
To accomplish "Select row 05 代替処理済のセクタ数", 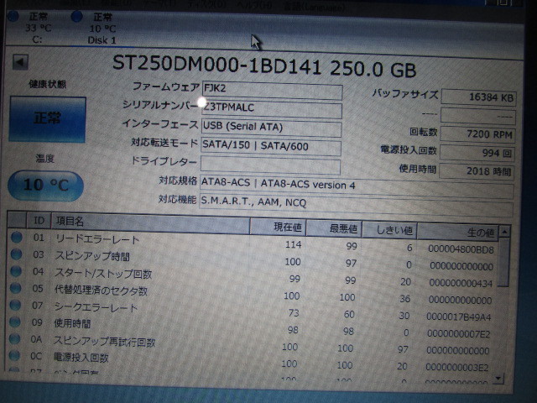I will [x=252, y=294].
